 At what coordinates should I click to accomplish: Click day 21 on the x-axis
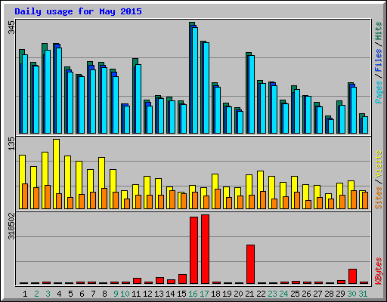[249, 294]
